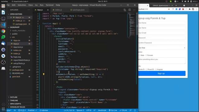
Task: Open the Terminal menu
Action: tap(49, 5)
